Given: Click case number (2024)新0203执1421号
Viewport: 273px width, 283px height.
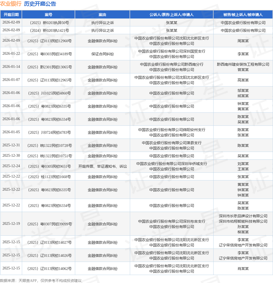Looking at the screenshot, I should (x=49, y=30).
